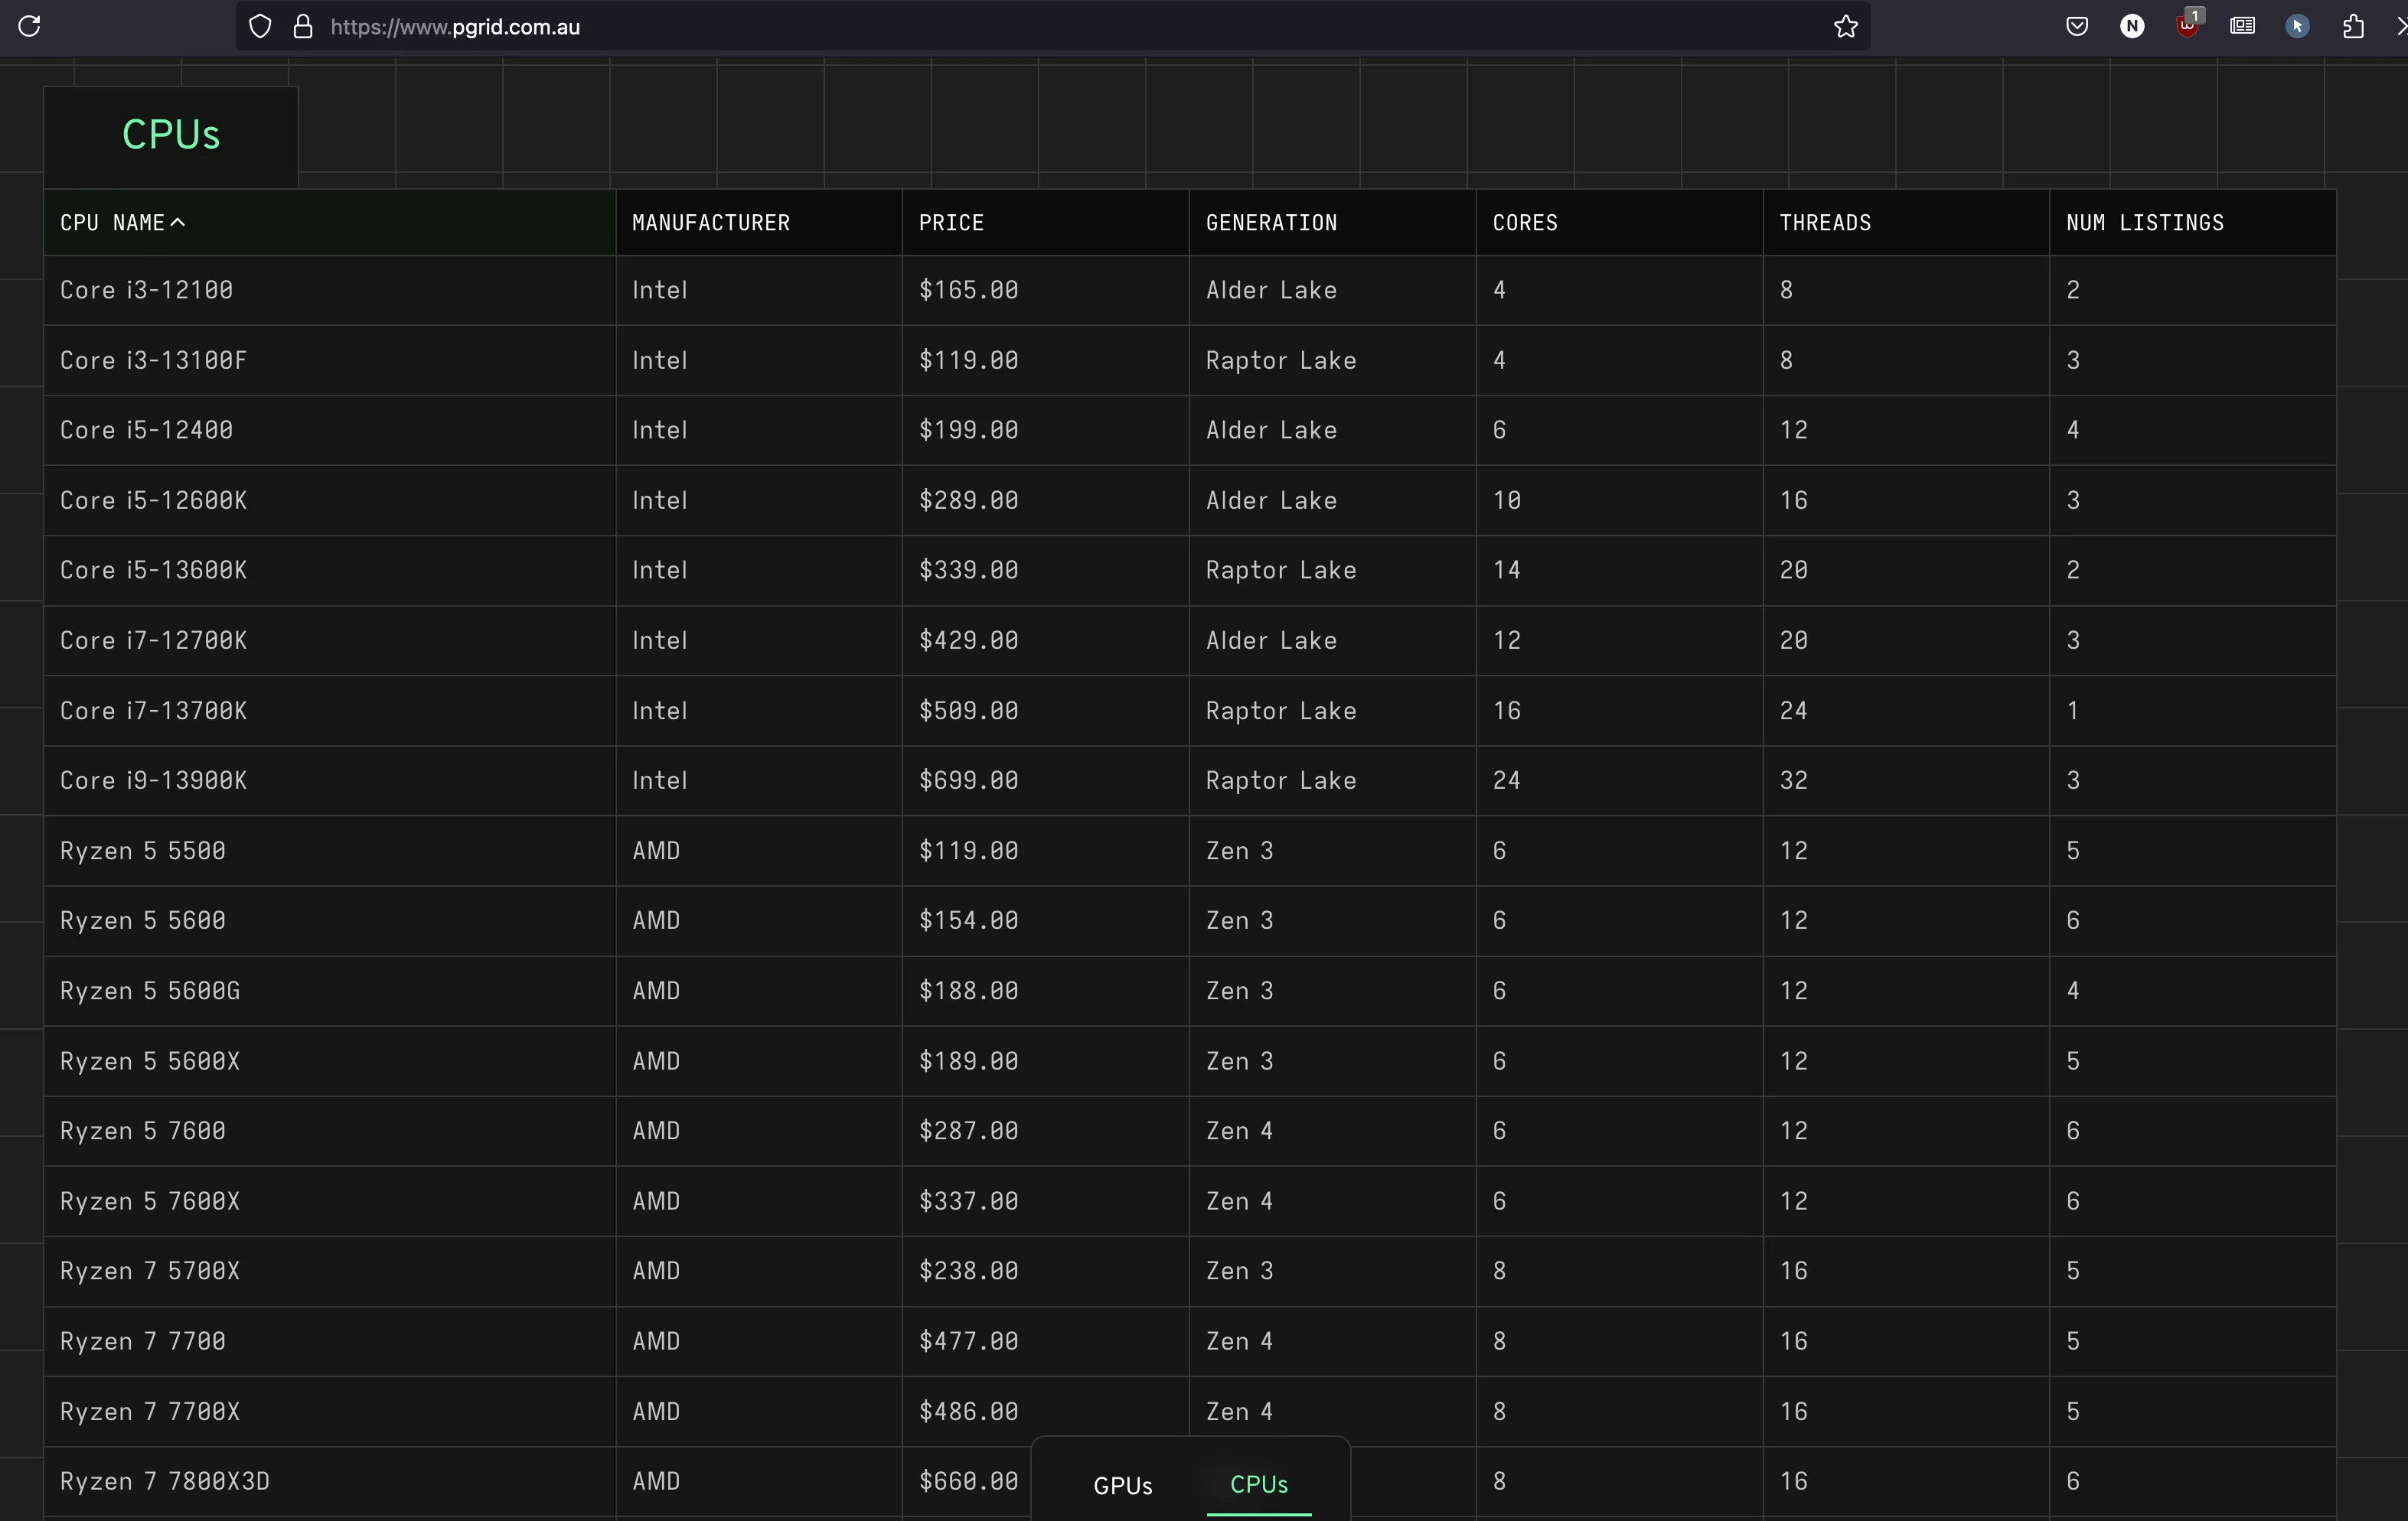Click the newspaper reader extension icon

2242,27
